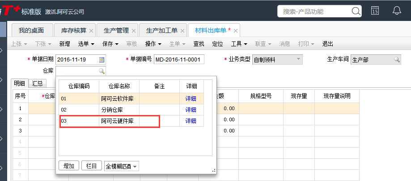Open the 全模糊匹配 match mode dropdown

(x=122, y=166)
